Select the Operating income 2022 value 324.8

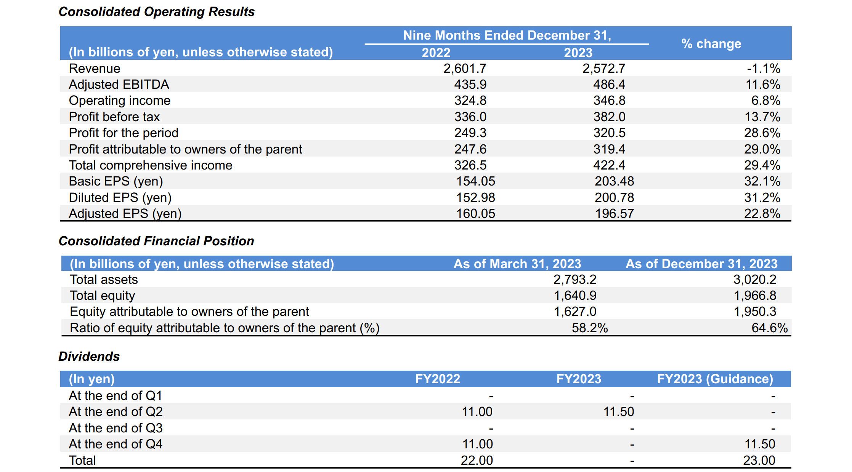tap(470, 101)
